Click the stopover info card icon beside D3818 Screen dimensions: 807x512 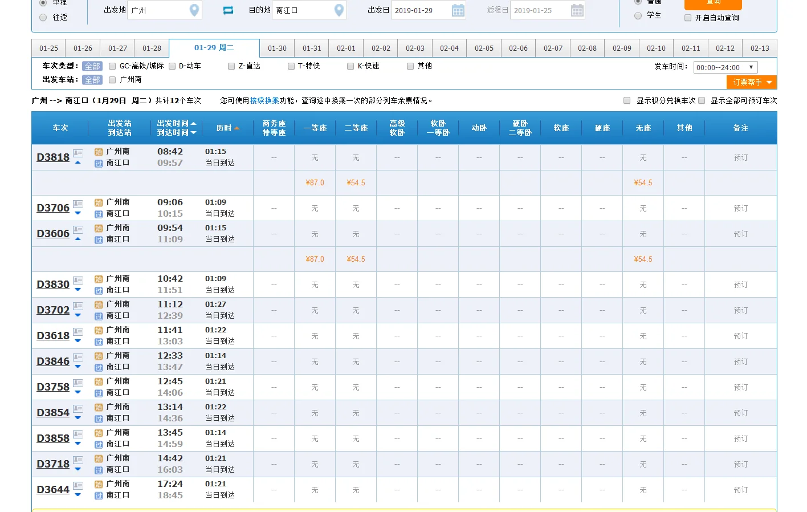78,153
